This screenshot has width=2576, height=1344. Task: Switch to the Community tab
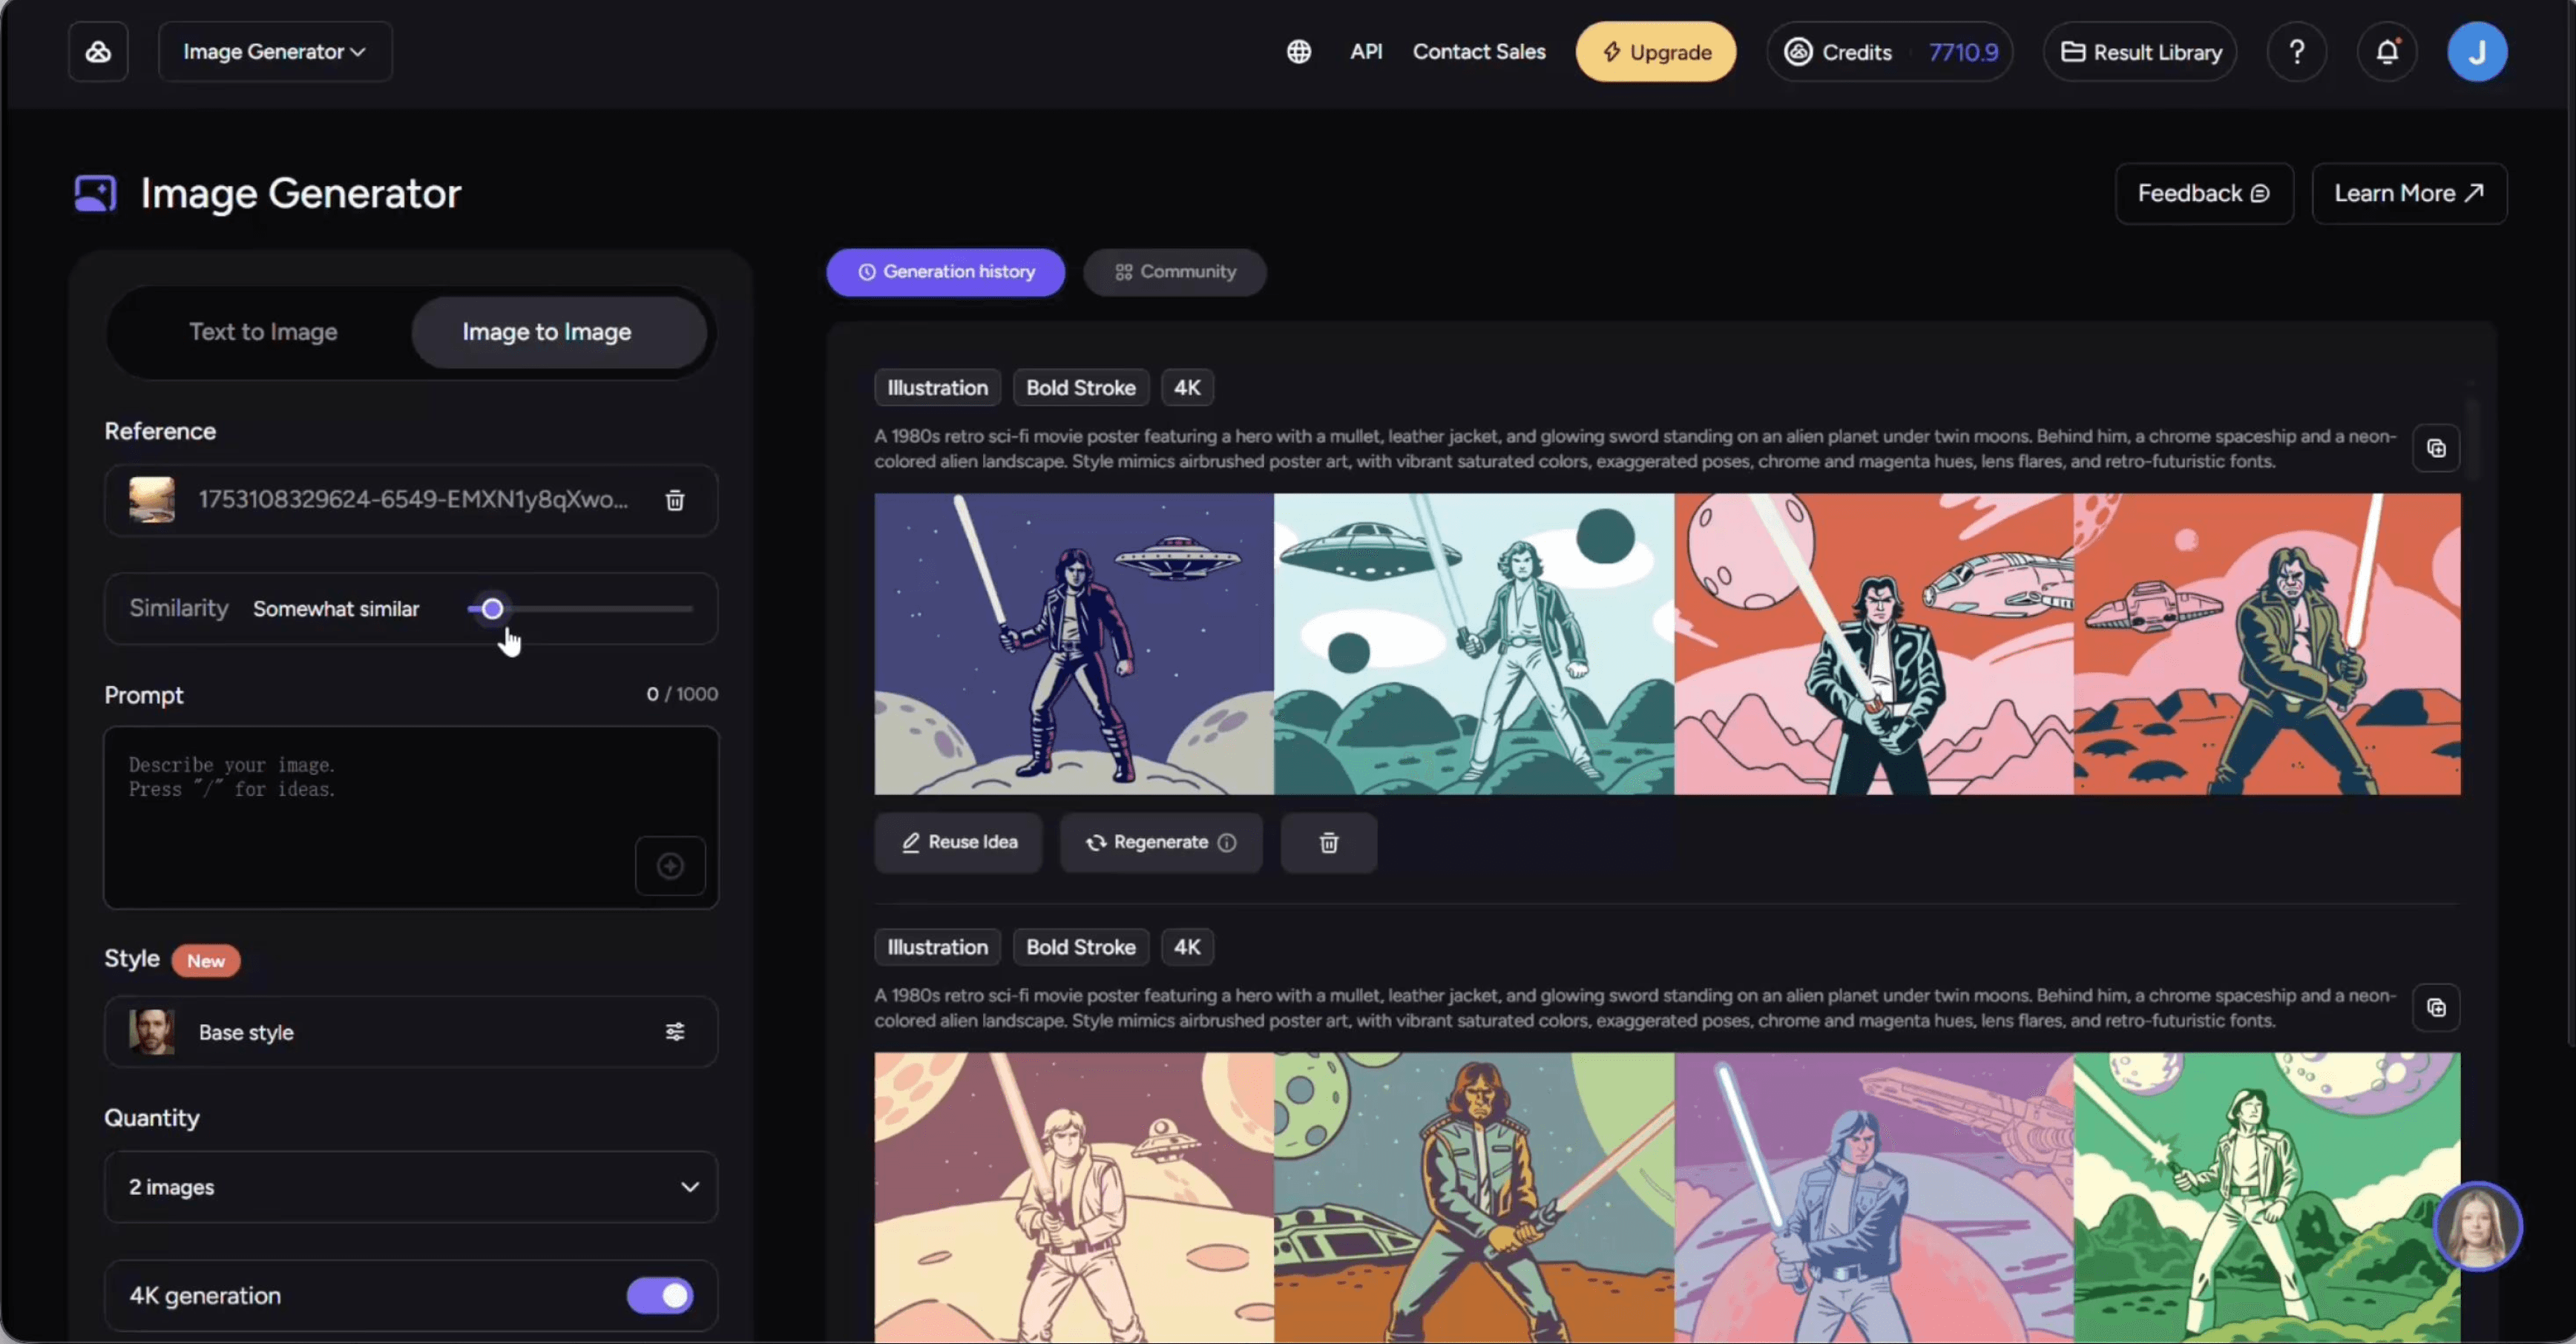(x=1175, y=272)
